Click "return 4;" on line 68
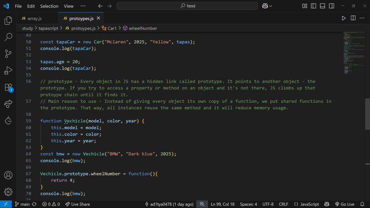The image size is (370, 208). (x=63, y=180)
